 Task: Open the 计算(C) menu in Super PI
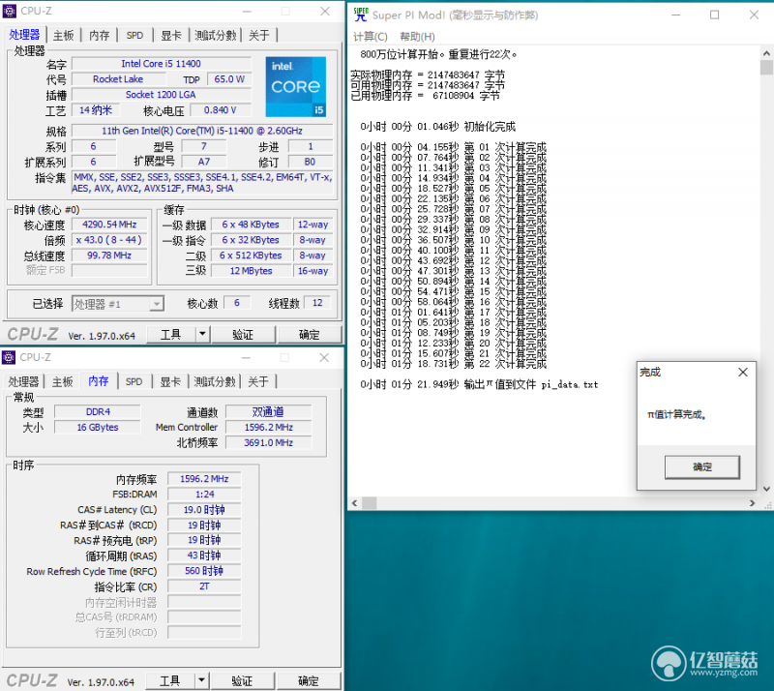[x=371, y=37]
